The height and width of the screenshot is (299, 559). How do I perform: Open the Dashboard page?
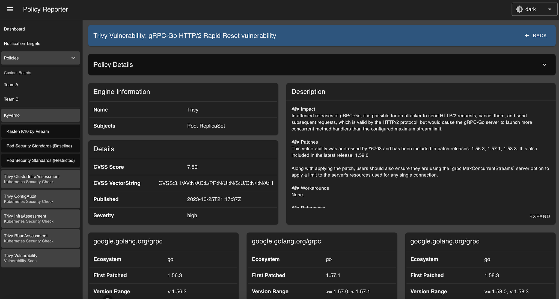point(14,29)
